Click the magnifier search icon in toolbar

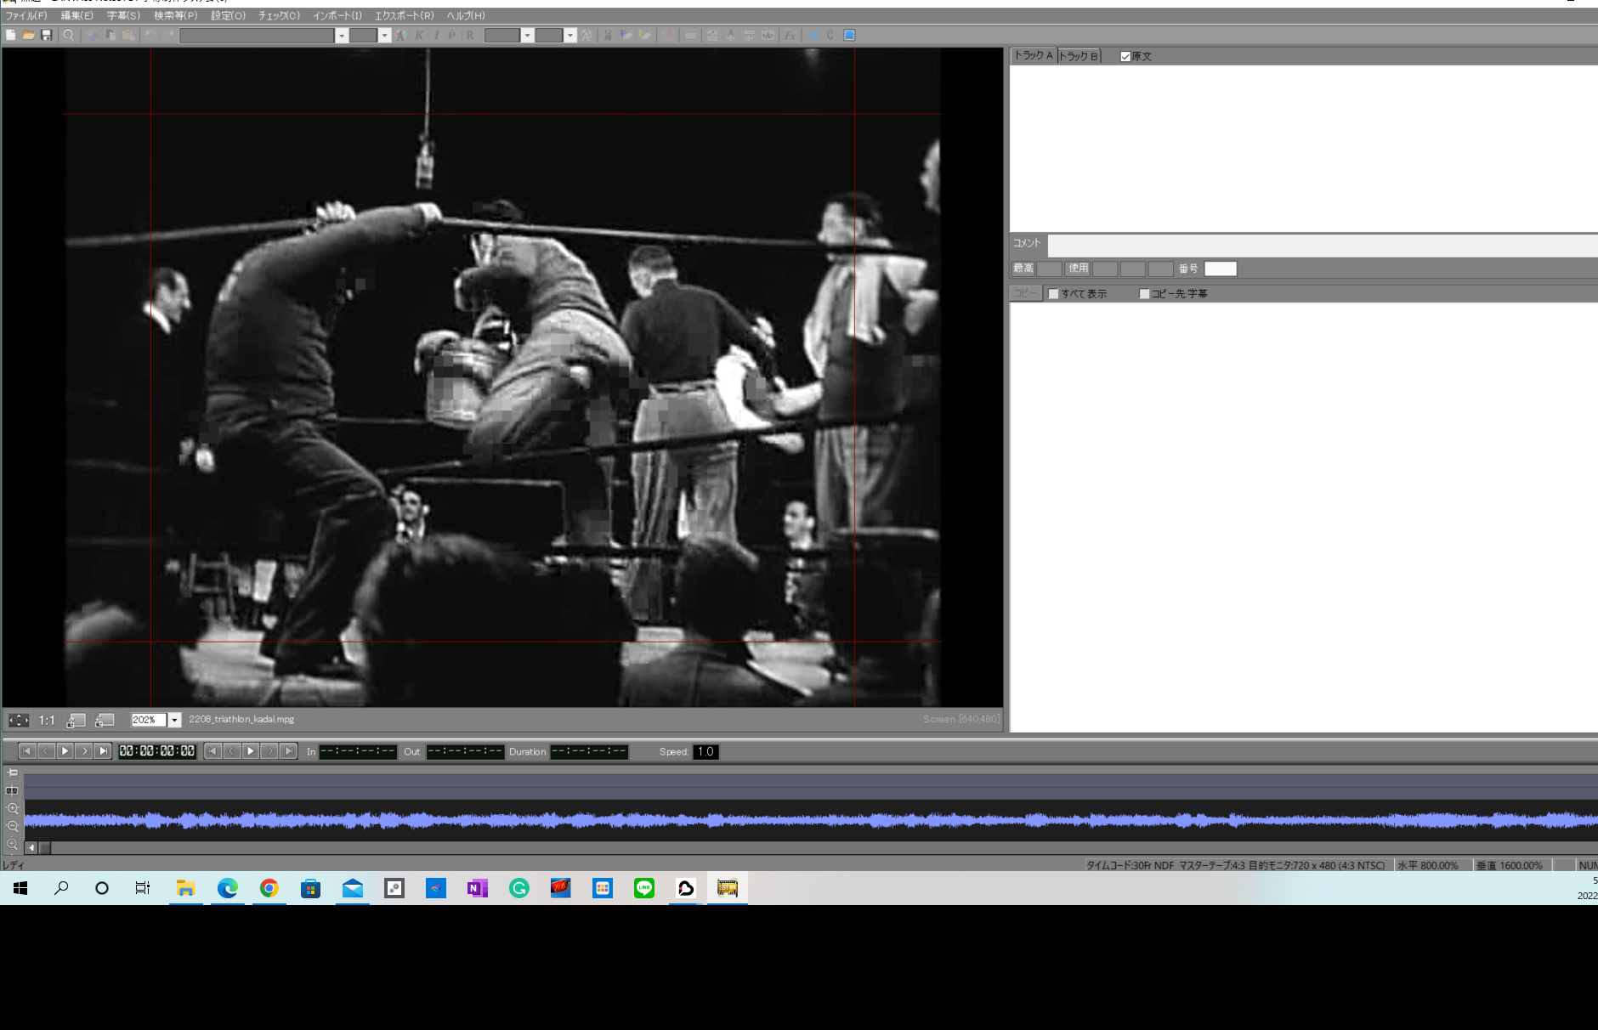coord(69,35)
